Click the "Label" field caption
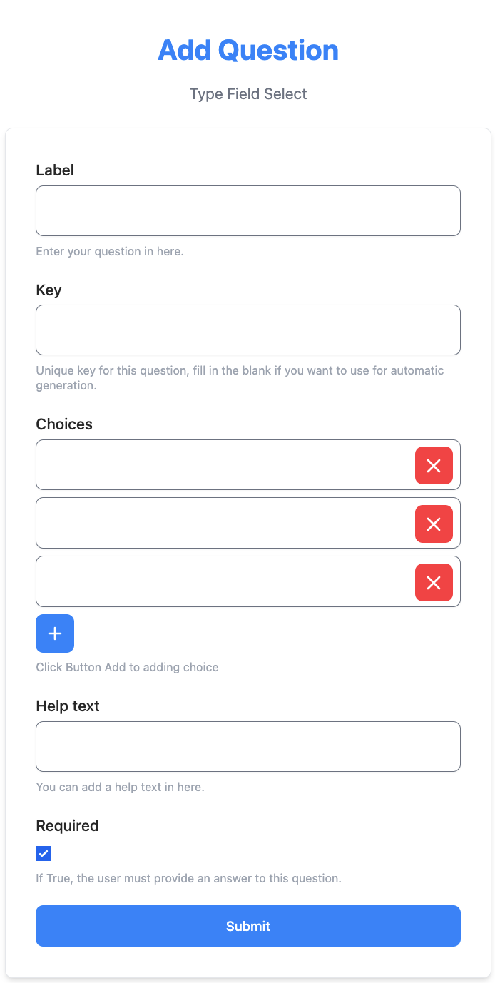The image size is (495, 983). click(x=55, y=170)
